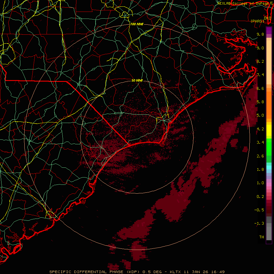
Task: Click the 6.6 value on the color scale
Action: coord(260,88)
